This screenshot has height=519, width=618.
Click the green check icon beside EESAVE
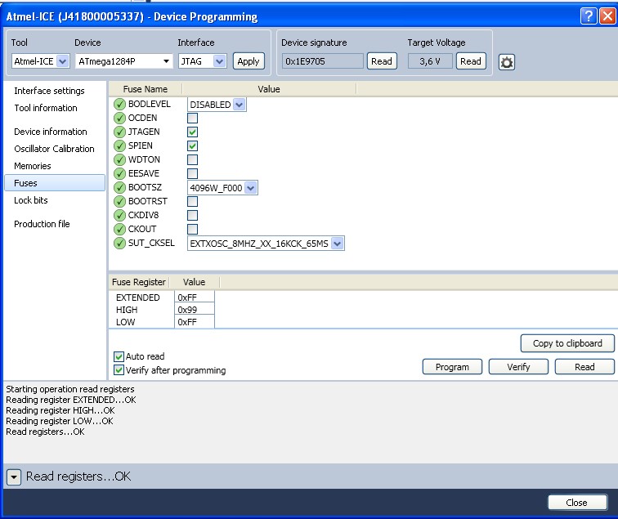[119, 174]
